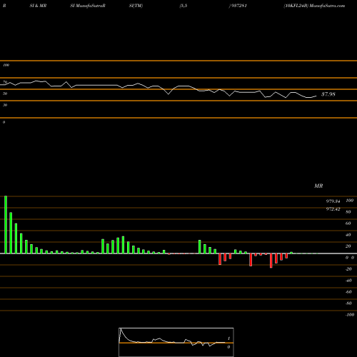Click the MR axis label 80
The image size is (357, 357).
[348, 212]
